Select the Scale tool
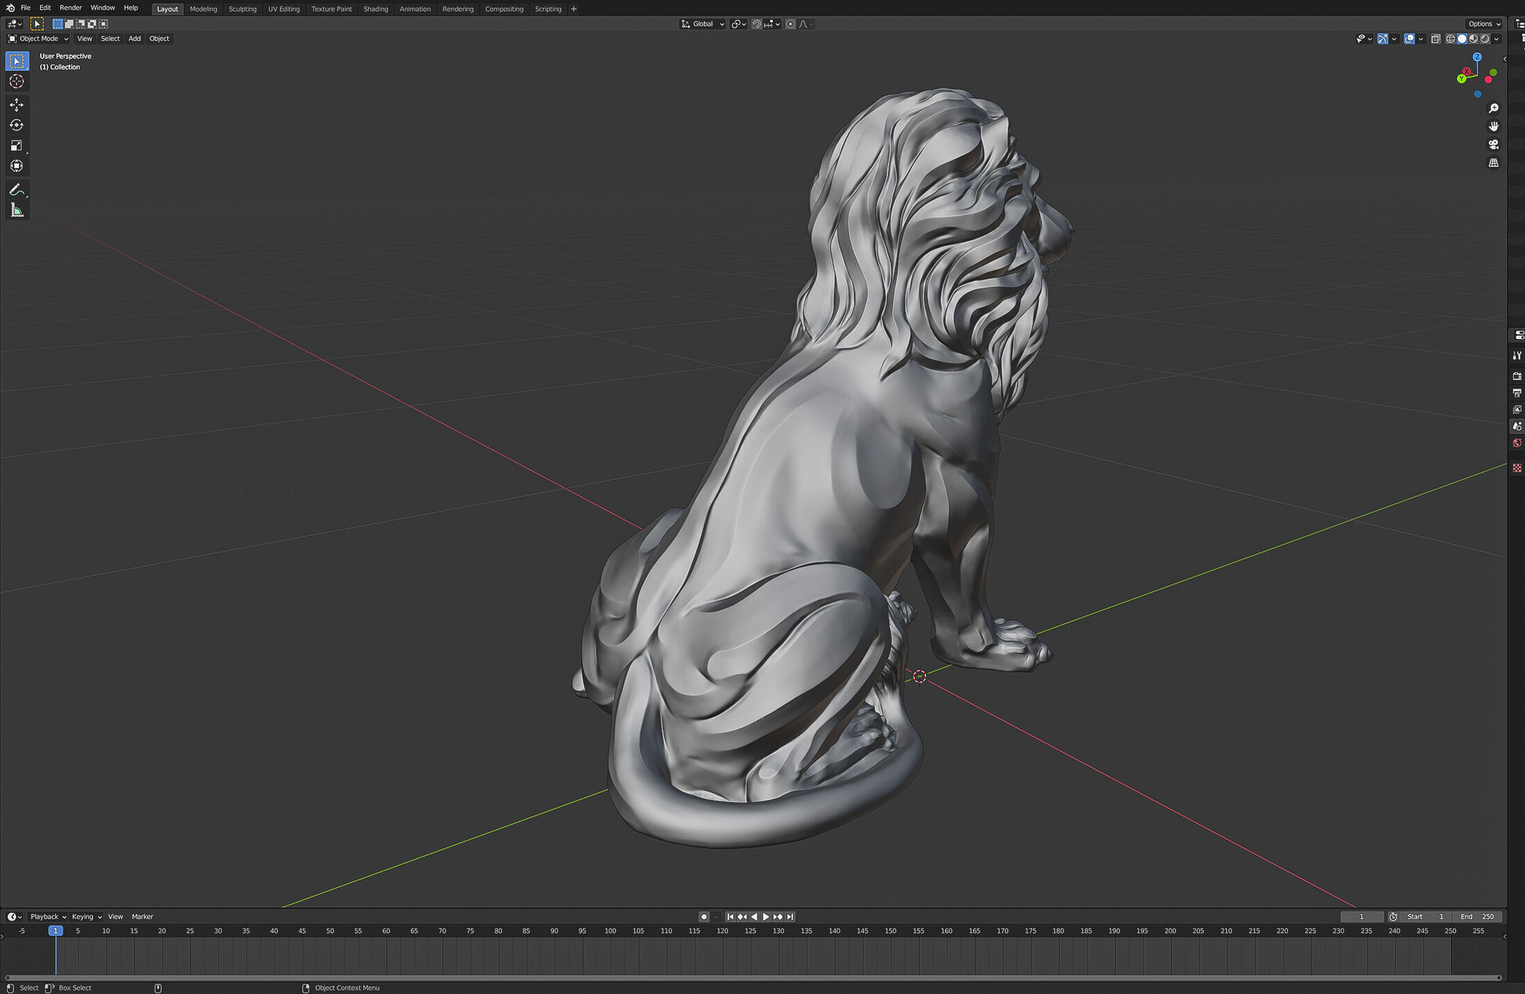The width and height of the screenshot is (1525, 994). pos(17,146)
